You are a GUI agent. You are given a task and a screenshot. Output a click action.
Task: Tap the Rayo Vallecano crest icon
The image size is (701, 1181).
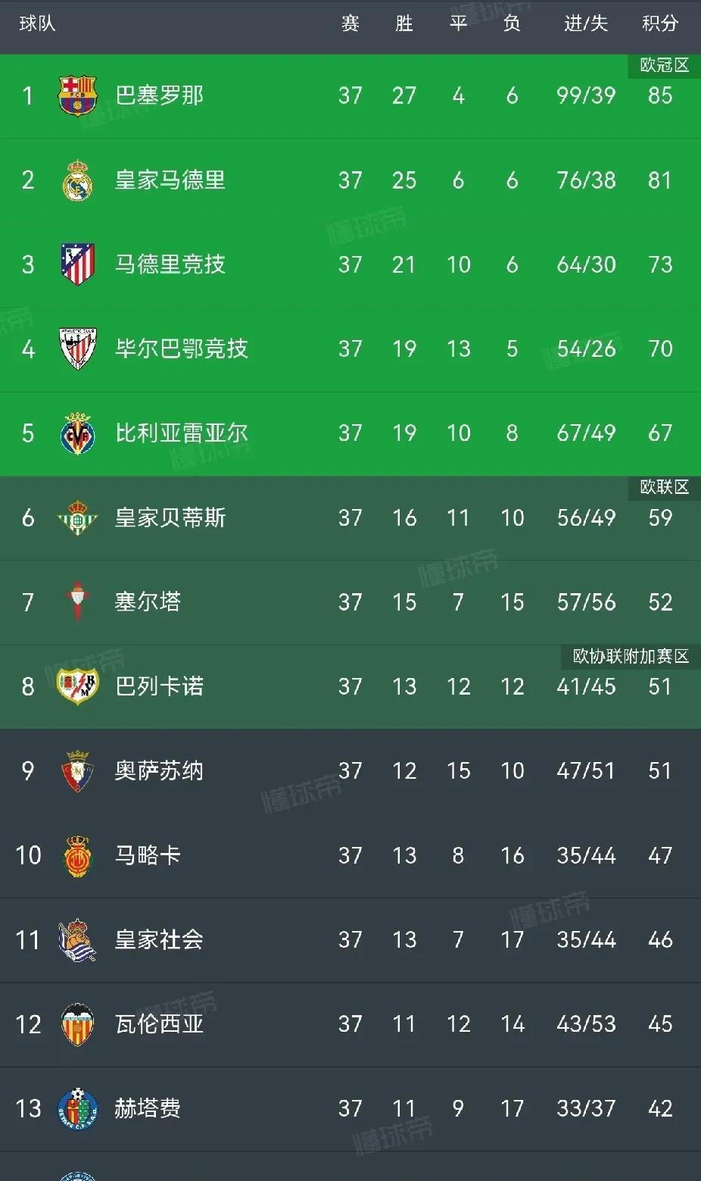(x=77, y=686)
